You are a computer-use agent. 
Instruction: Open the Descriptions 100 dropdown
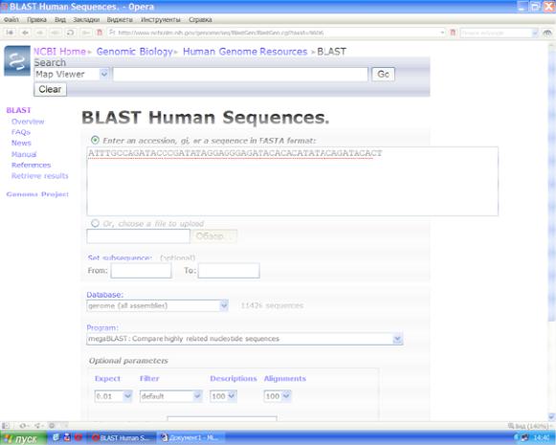click(x=232, y=395)
